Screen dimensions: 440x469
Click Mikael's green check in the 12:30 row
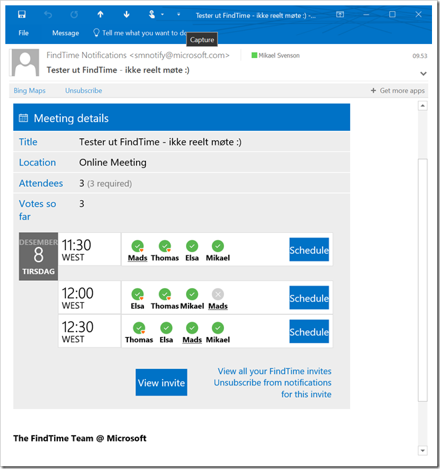tap(218, 328)
